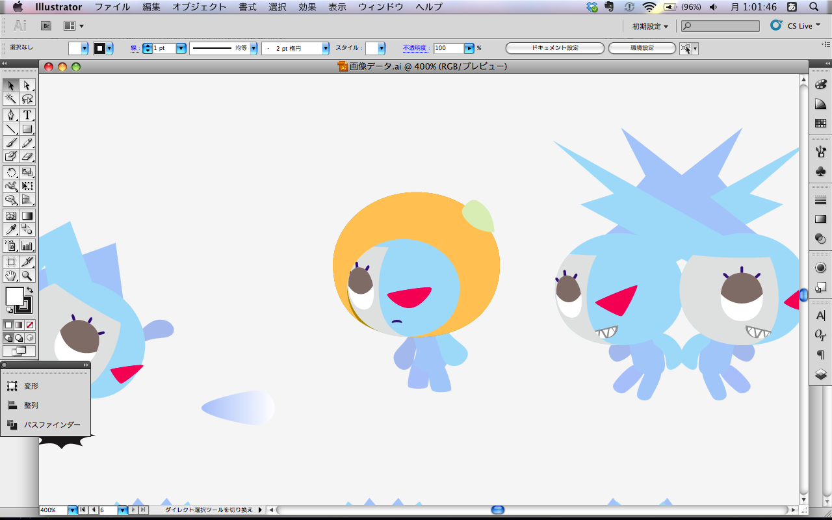
Task: Open the Transparency panel icon
Action: [820, 239]
